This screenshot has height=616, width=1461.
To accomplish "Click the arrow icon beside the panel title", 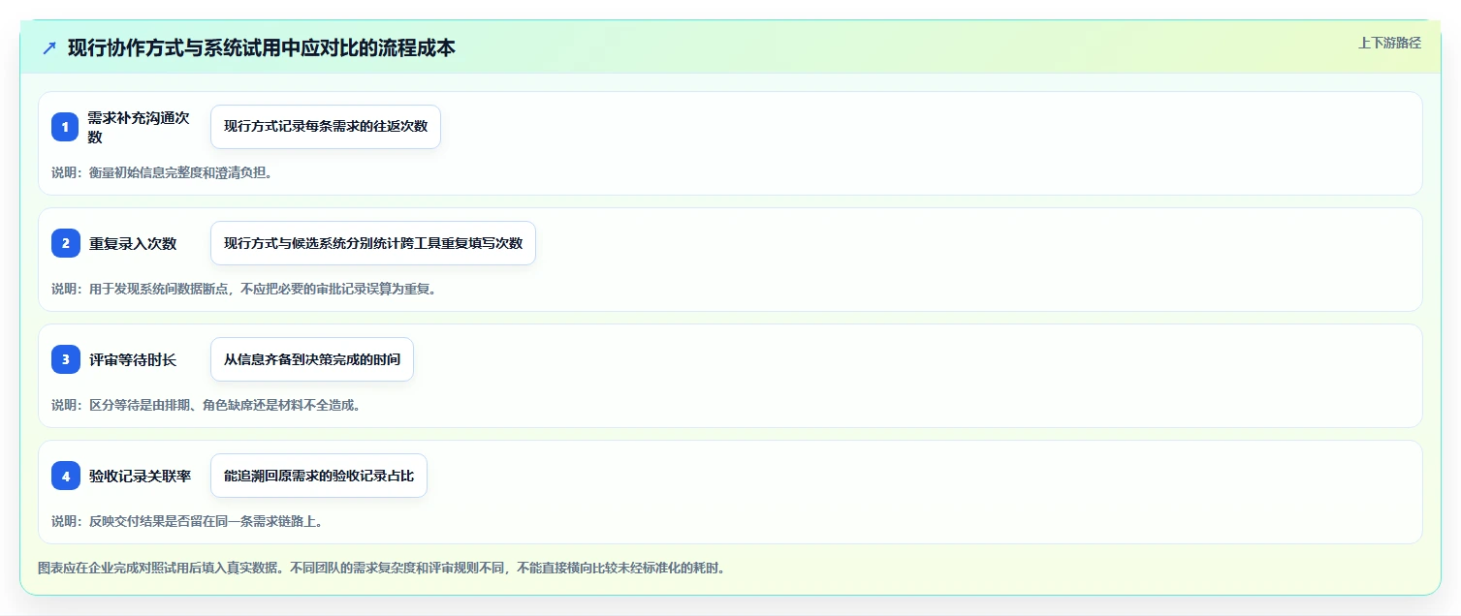I will click(49, 47).
